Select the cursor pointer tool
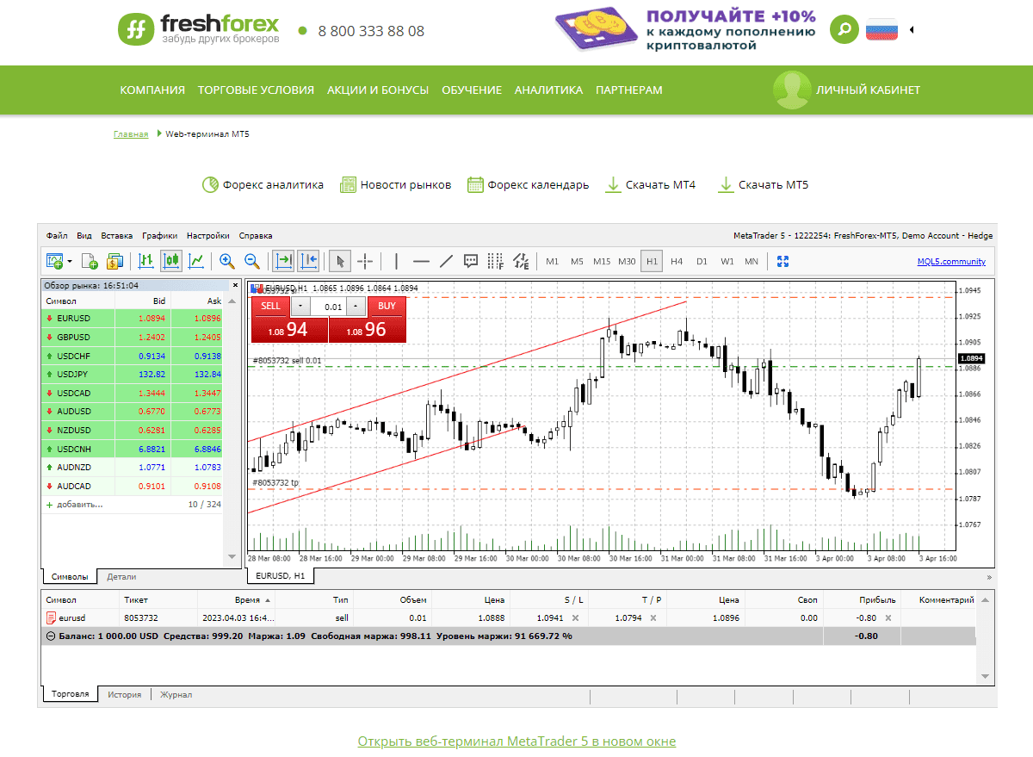Image resolution: width=1033 pixels, height=757 pixels. pyautogui.click(x=340, y=261)
